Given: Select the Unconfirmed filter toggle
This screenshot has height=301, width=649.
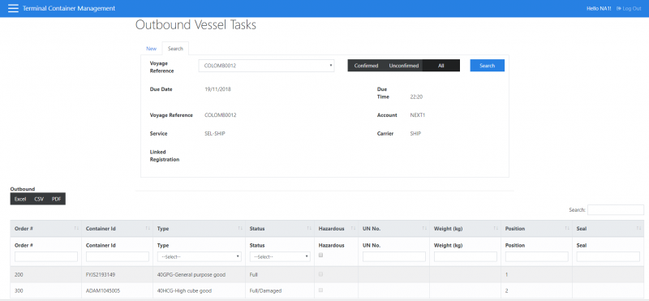Looking at the screenshot, I should [x=403, y=66].
